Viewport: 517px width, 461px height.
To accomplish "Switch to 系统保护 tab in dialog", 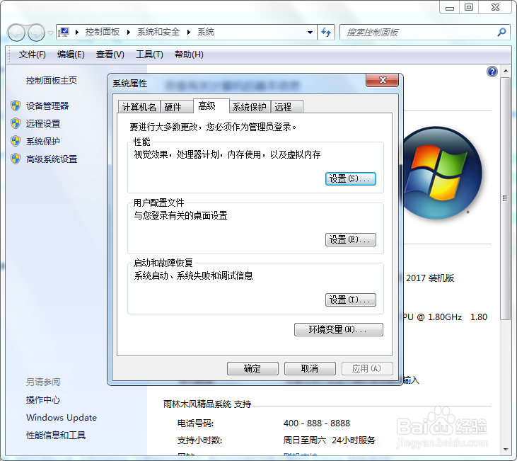I will (x=250, y=107).
